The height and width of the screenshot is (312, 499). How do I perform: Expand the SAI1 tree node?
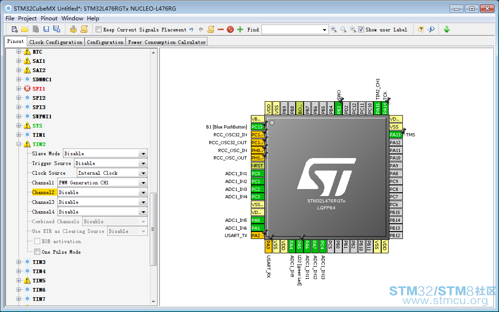(x=19, y=61)
